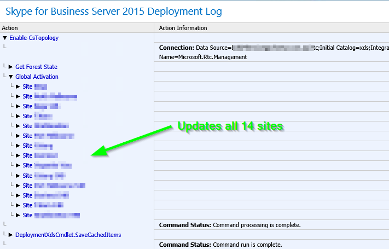
Task: Expand the DeploymentXdsCmdlet.SaveCachedItems node
Action: coord(10,235)
